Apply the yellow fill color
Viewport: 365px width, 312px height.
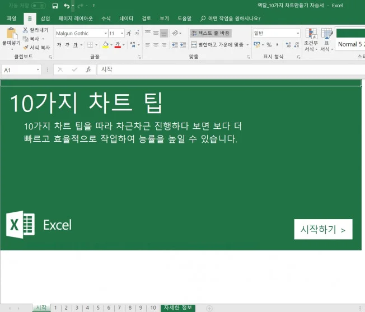[x=106, y=45]
